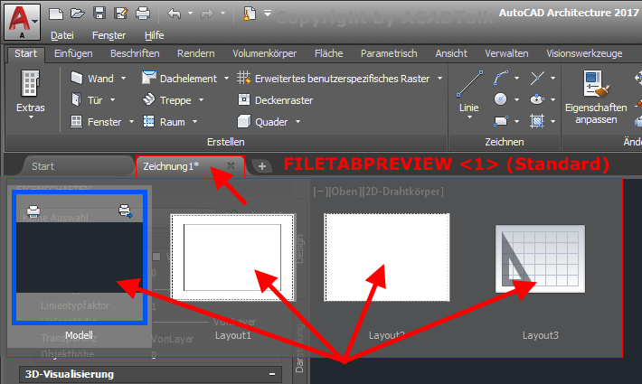Open the Parametrisch ribbon tab

tap(389, 53)
